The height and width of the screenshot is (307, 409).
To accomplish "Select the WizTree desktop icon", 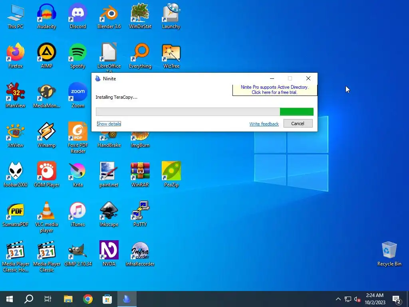I will 171,56.
